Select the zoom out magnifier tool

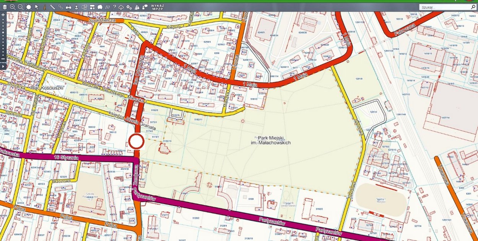point(21,7)
